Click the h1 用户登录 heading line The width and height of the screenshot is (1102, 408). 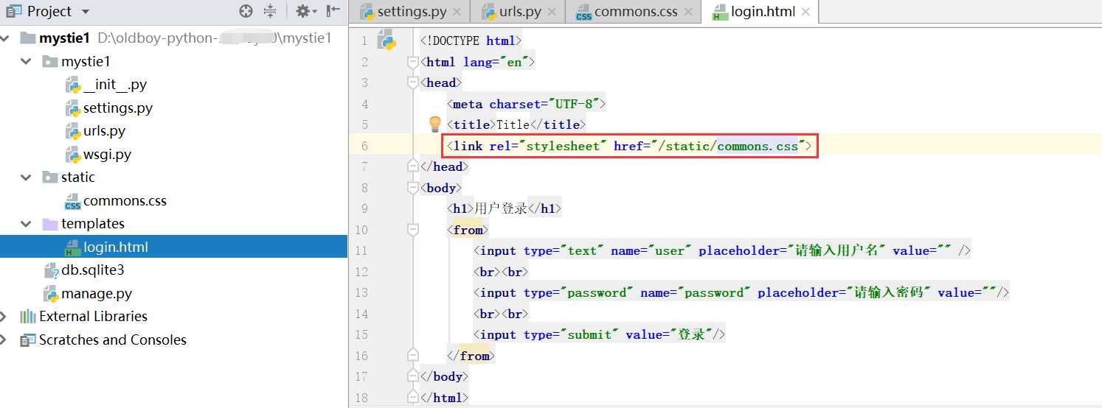point(504,209)
